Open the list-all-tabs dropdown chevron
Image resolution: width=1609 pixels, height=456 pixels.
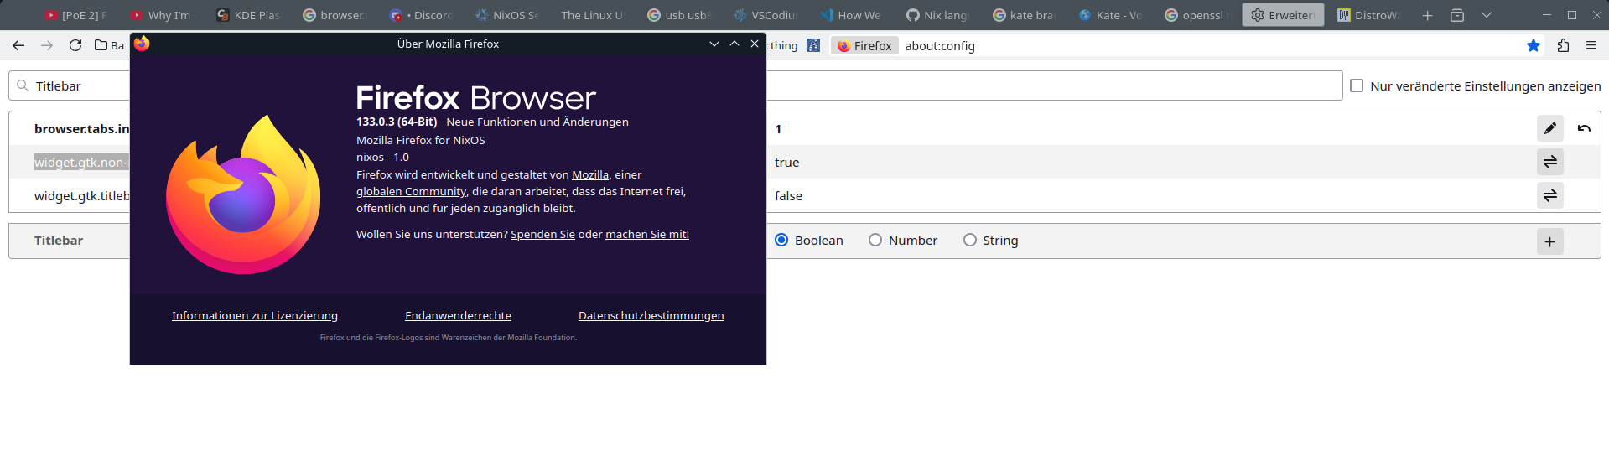[x=1487, y=15]
